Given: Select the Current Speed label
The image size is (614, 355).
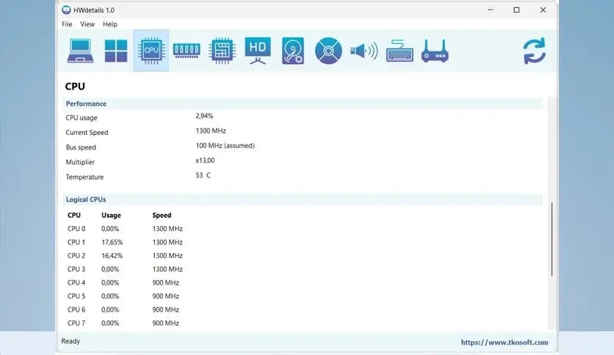Looking at the screenshot, I should pos(87,133).
